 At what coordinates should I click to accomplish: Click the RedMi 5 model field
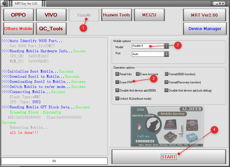pyautogui.click(x=148, y=46)
